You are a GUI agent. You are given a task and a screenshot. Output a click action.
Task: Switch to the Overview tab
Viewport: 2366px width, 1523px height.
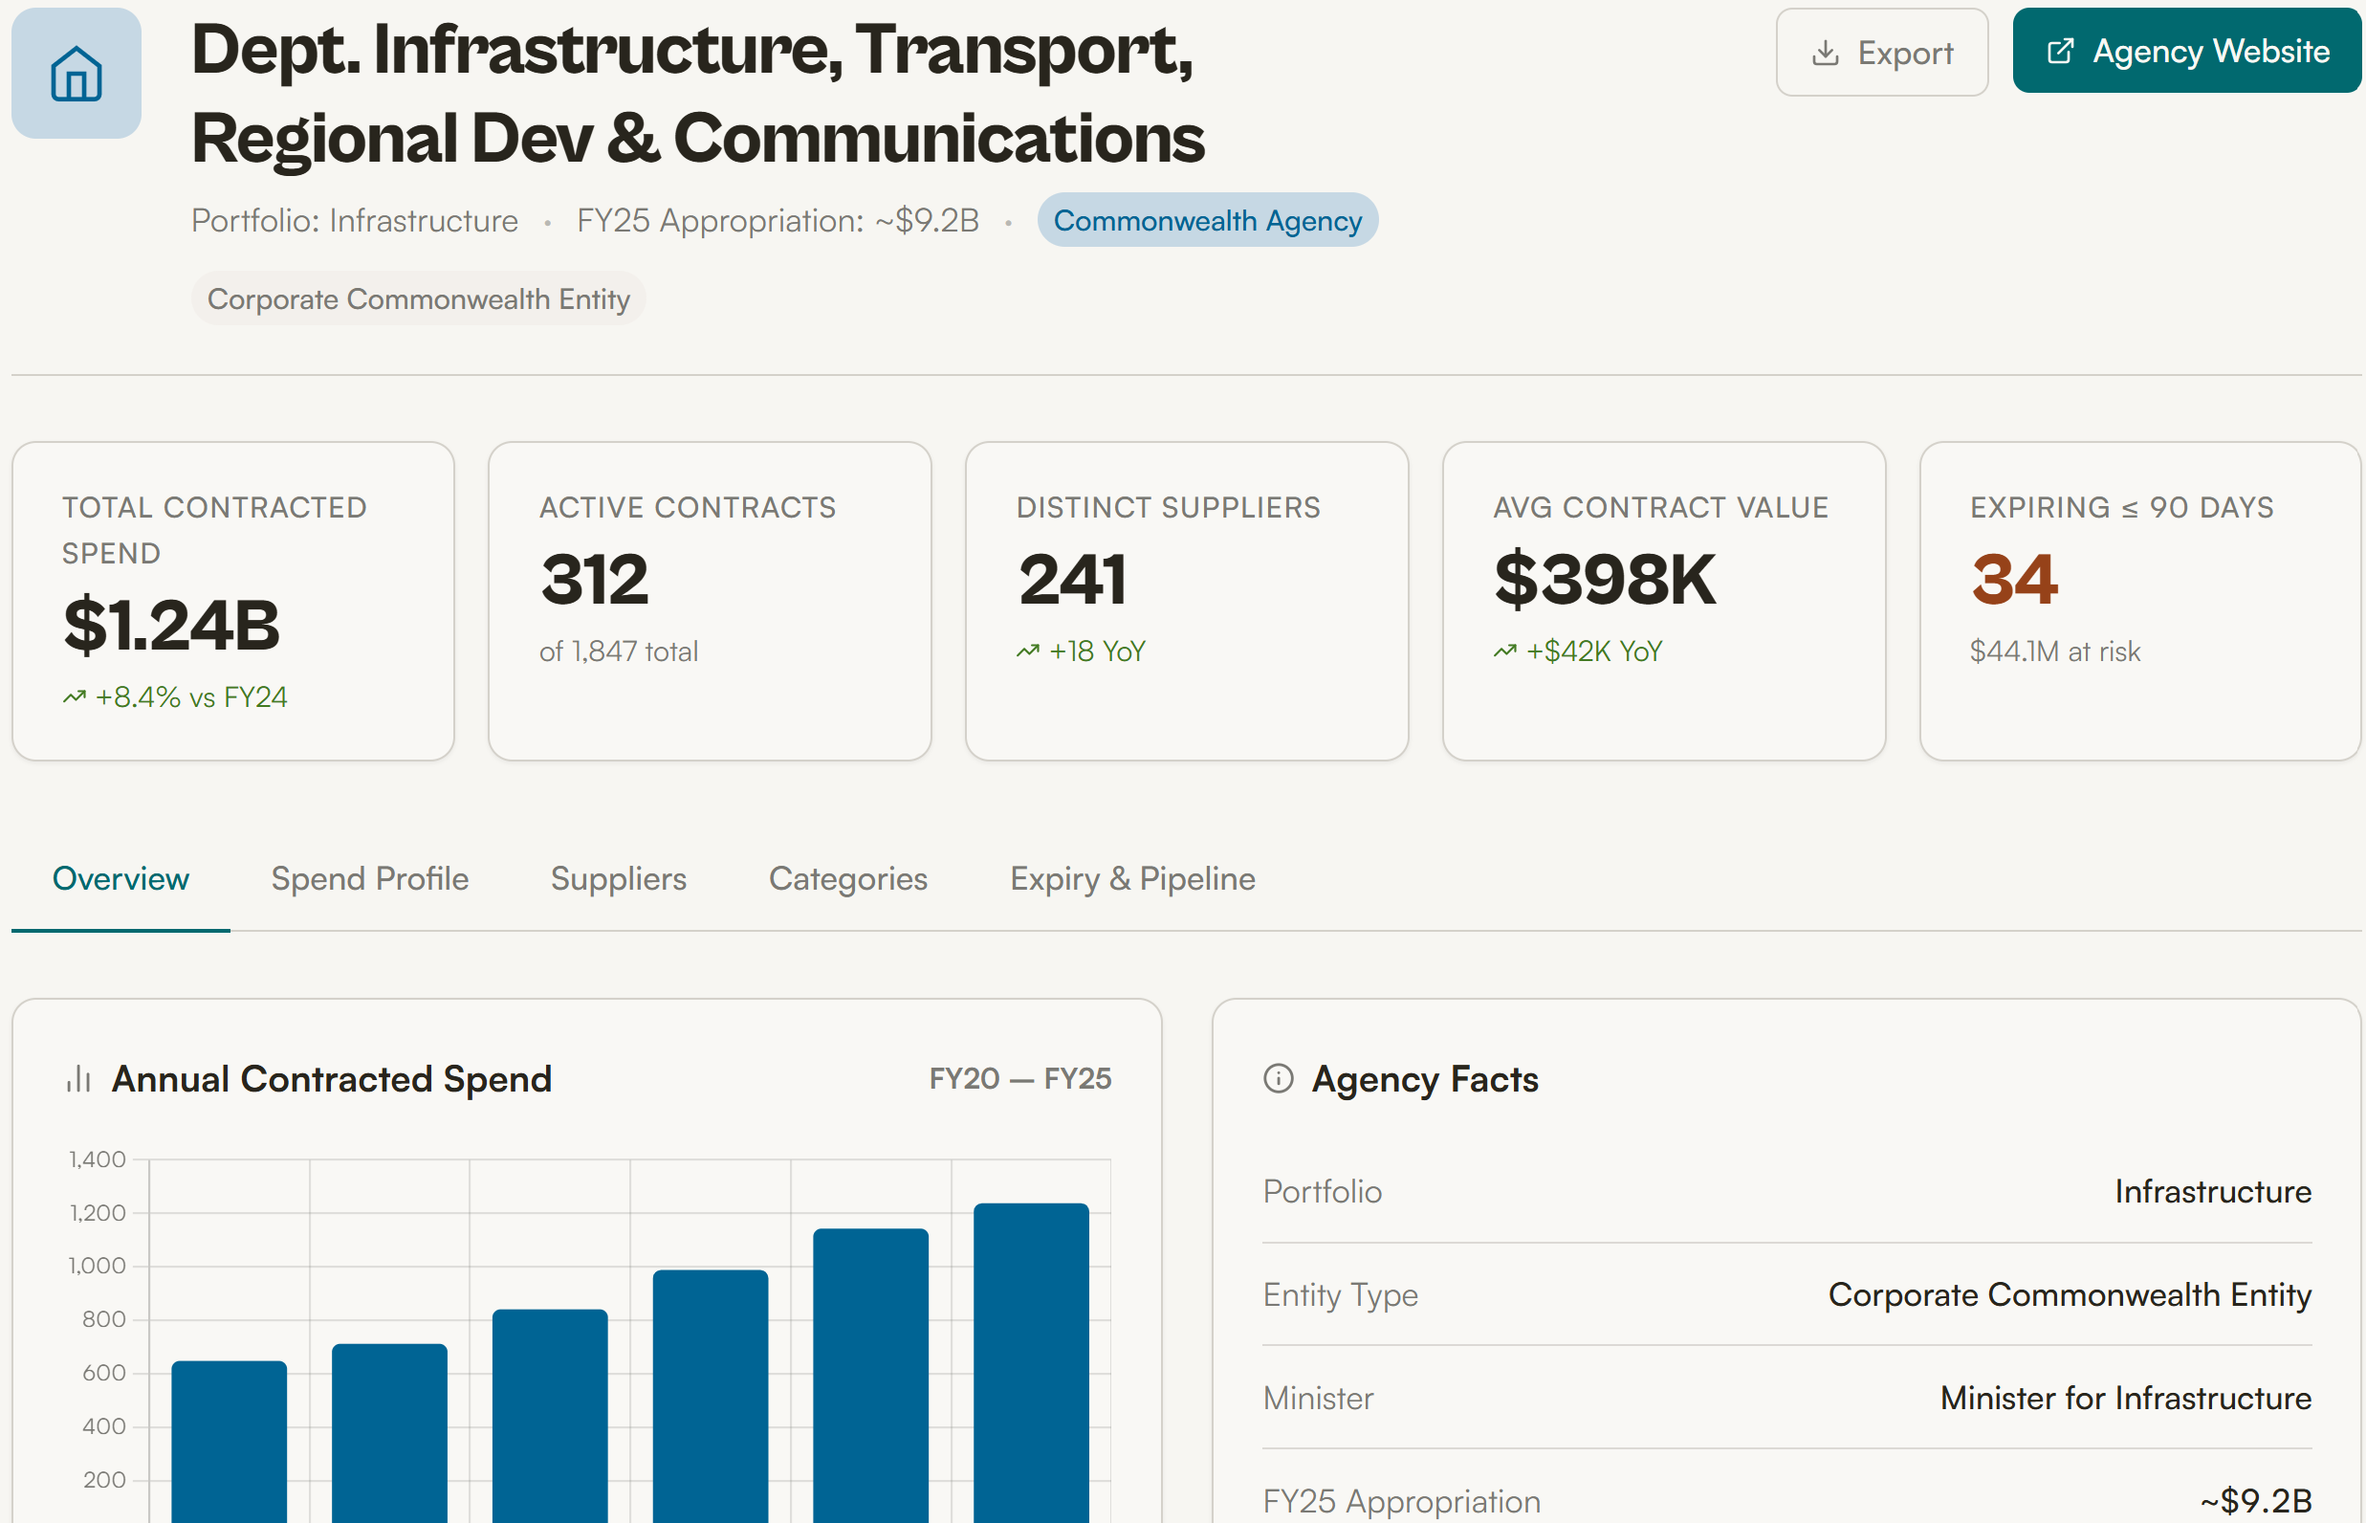pyautogui.click(x=120, y=878)
